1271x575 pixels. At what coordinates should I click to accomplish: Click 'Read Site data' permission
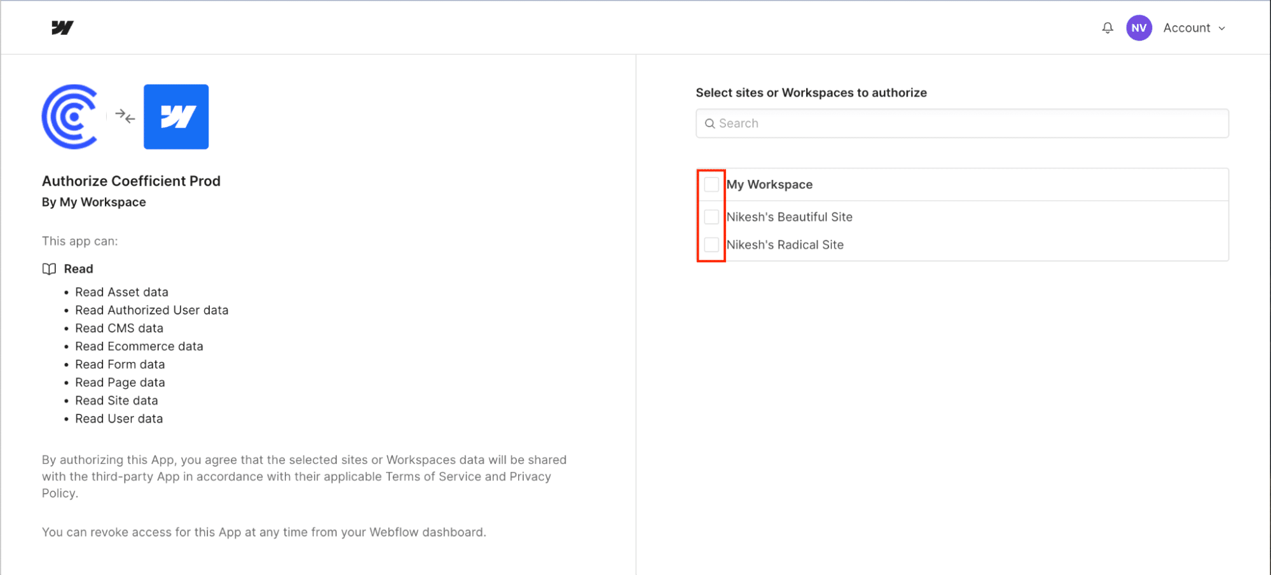pos(116,401)
